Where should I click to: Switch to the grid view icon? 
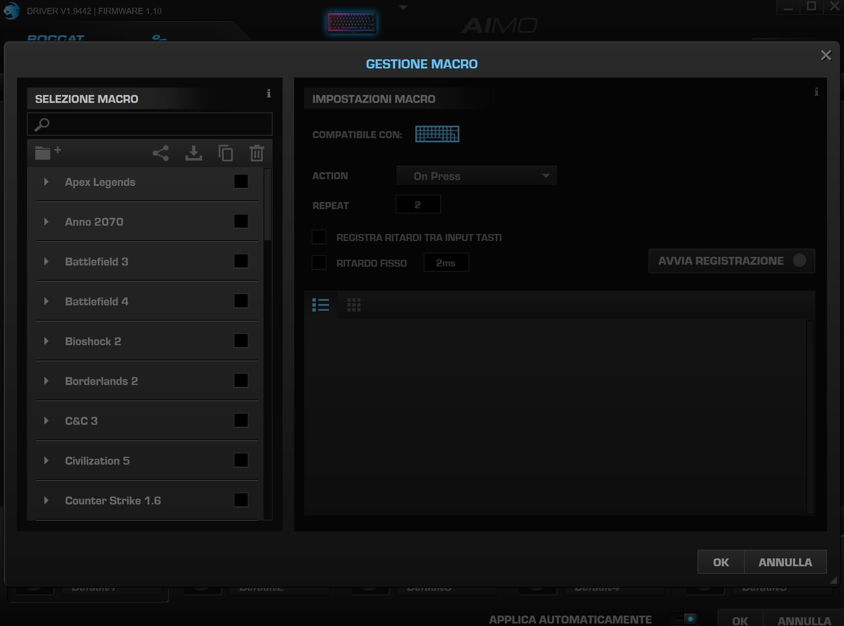(354, 305)
